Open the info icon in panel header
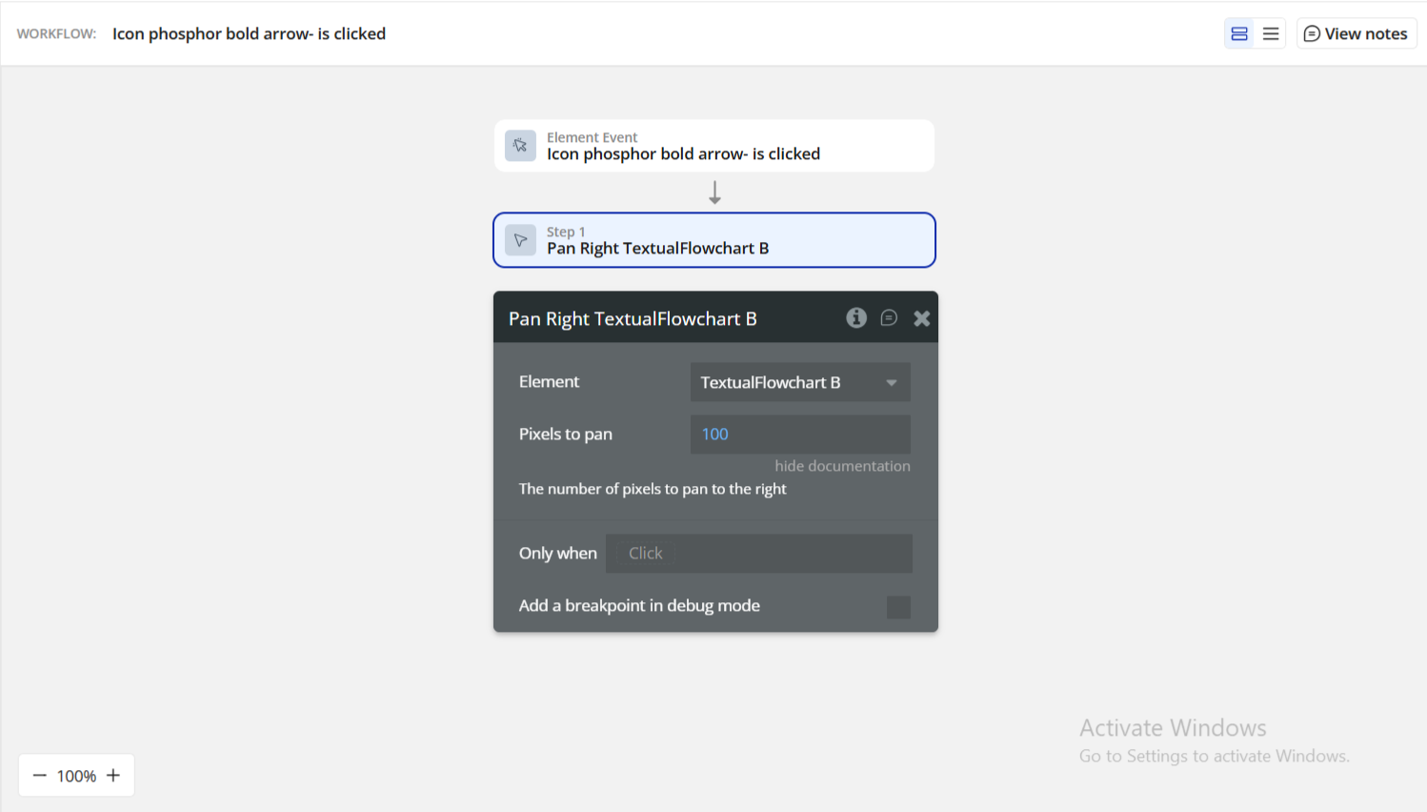This screenshot has height=812, width=1427. click(856, 318)
